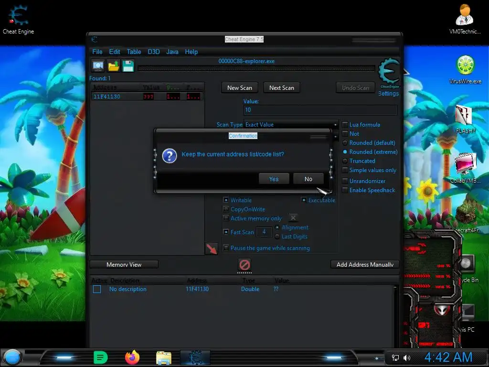This screenshot has height=367, width=489.
Task: Open the Table menu
Action: click(134, 52)
